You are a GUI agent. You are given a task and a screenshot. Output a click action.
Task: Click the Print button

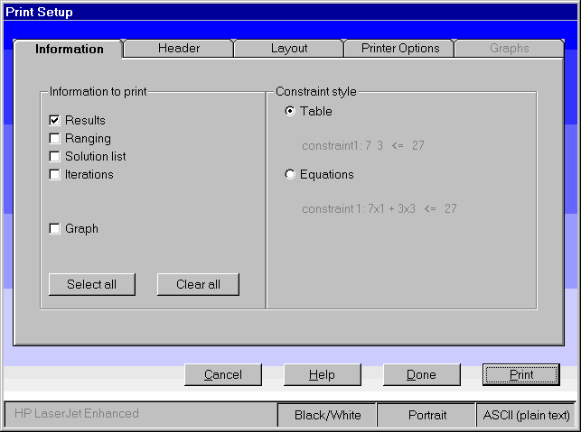pyautogui.click(x=520, y=374)
